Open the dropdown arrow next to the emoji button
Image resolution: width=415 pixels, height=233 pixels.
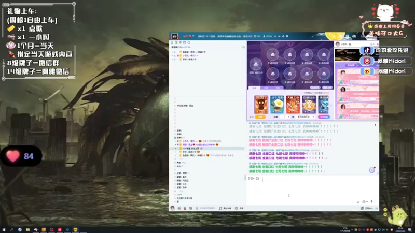click(254, 178)
